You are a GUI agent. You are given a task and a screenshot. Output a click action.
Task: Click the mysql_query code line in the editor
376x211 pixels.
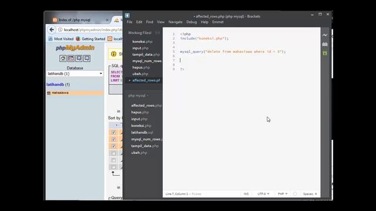(233, 52)
